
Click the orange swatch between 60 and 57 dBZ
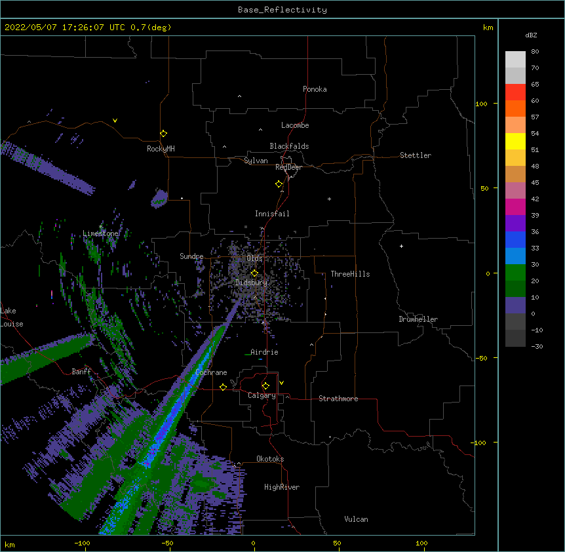pos(515,108)
